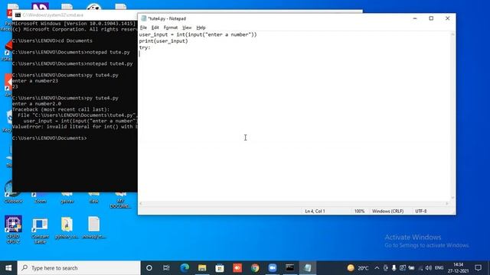Open the Windows Start menu
The image size is (490, 275).
[x=8, y=268]
